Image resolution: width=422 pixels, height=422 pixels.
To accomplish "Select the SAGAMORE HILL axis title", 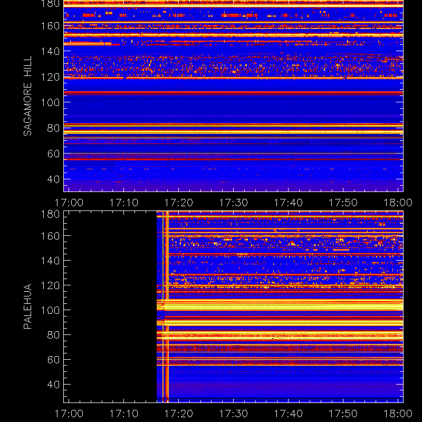I will pos(28,96).
